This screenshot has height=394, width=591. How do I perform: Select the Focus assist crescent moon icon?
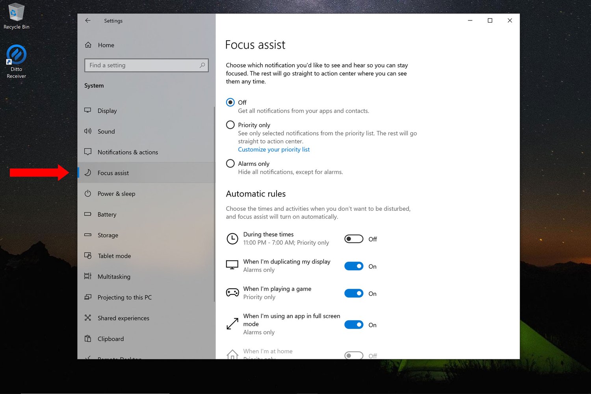click(x=88, y=173)
